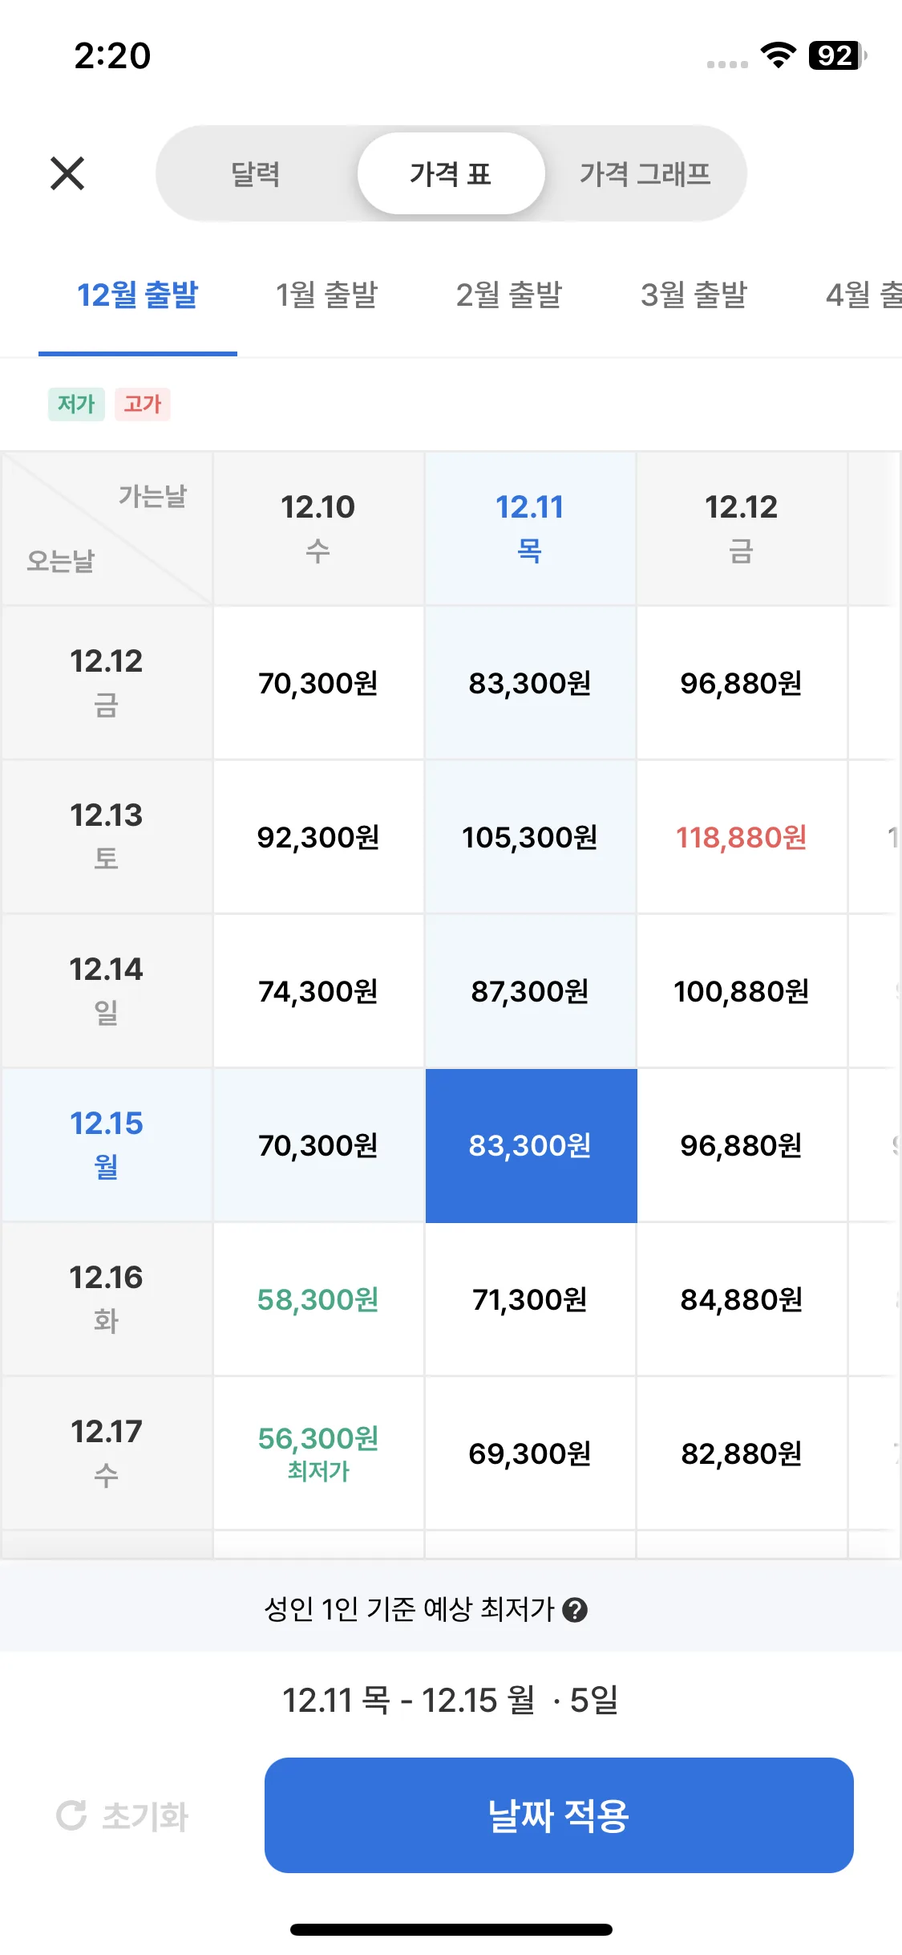Select the highlighted 83,300원 blue cell

pyautogui.click(x=530, y=1145)
